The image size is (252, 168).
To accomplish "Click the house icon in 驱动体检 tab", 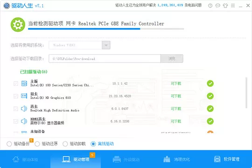I will pos(16,159).
